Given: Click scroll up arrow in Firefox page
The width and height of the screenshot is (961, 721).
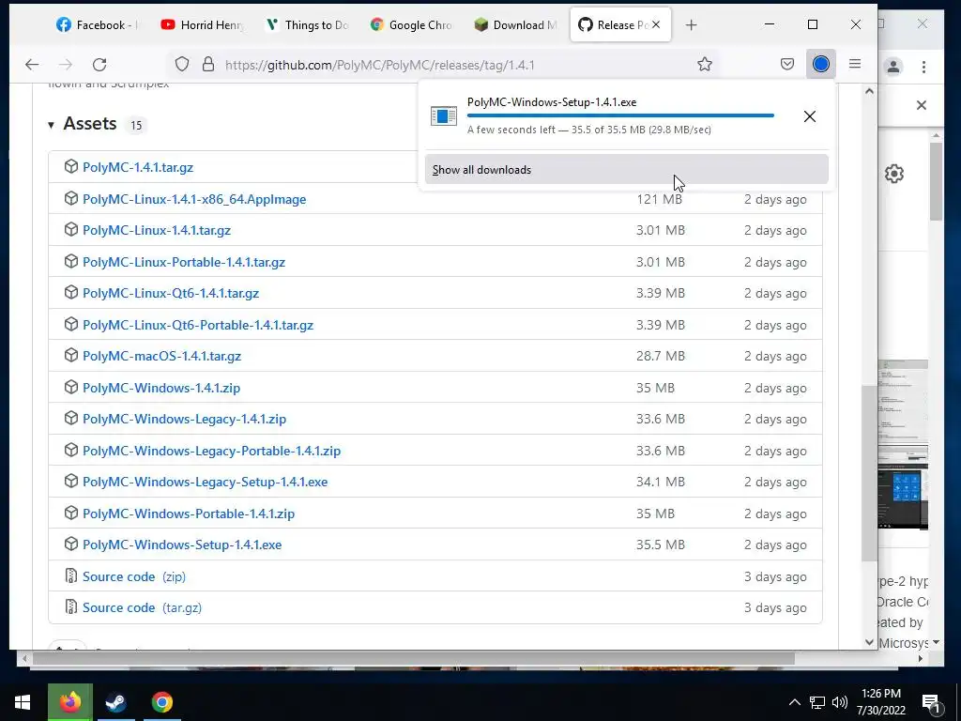Looking at the screenshot, I should tap(869, 91).
